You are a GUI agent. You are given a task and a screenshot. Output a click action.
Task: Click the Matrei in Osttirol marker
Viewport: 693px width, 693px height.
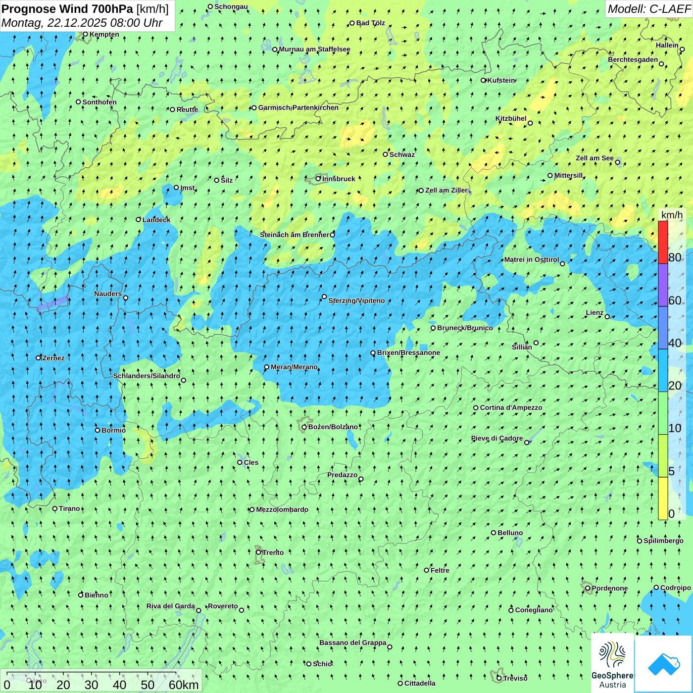(562, 264)
